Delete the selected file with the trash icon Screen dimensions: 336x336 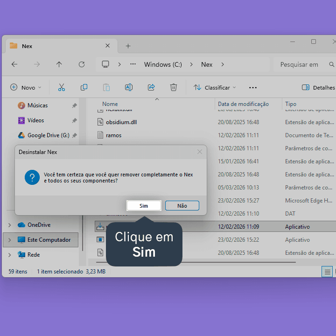174,87
